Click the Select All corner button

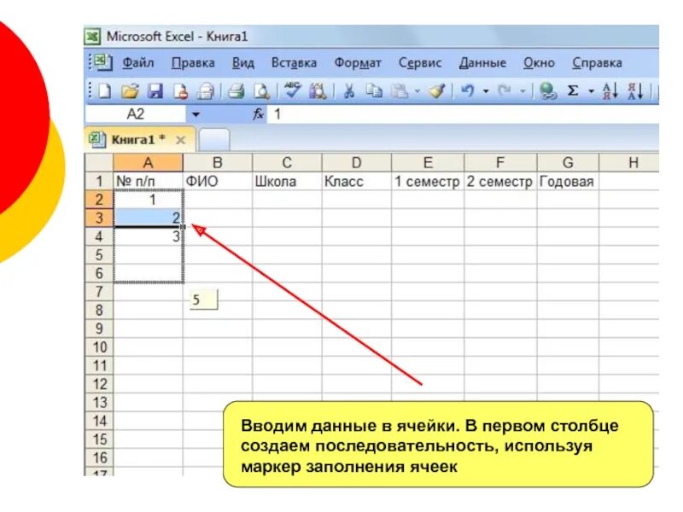99,163
